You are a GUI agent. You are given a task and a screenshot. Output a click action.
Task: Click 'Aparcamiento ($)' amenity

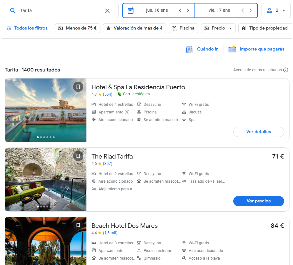tap(114, 112)
